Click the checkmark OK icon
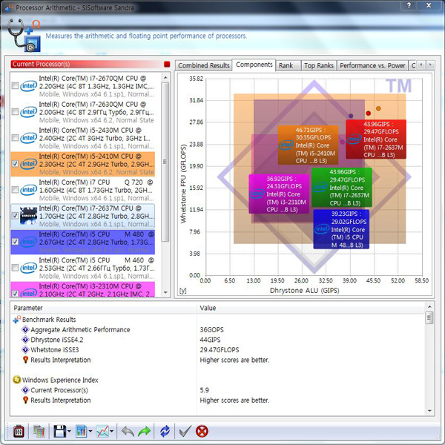This screenshot has width=445, height=445. tap(185, 432)
